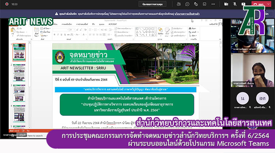This screenshot has height=153, width=275.
Task: Dismiss the recording notice banner
Action: coord(267,14)
